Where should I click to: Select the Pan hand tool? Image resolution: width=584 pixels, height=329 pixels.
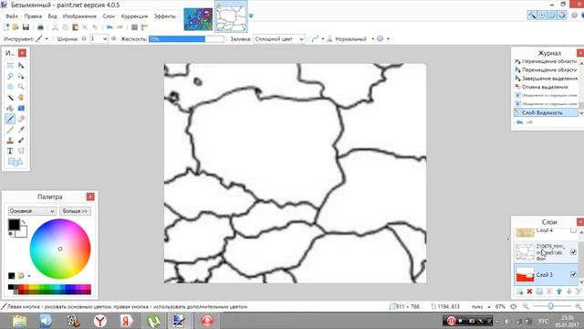click(21, 98)
